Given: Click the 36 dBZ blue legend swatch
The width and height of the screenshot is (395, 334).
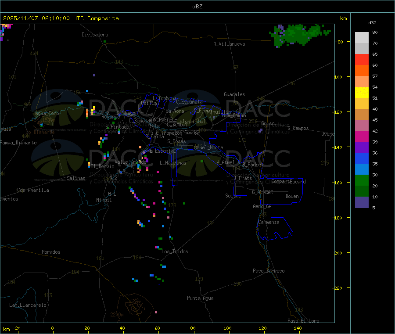Looking at the screenshot, I should 362,158.
